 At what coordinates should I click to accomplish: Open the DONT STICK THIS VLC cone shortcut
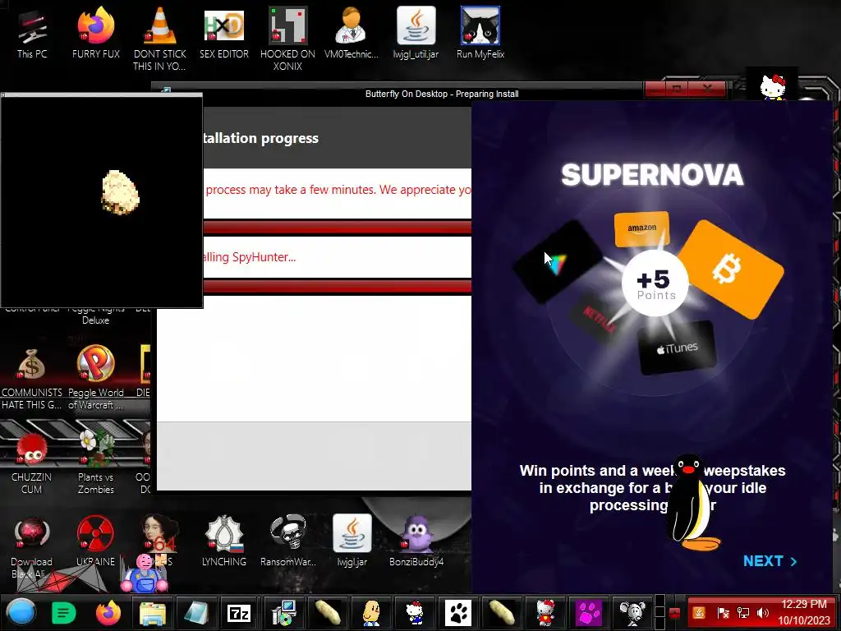[159, 39]
